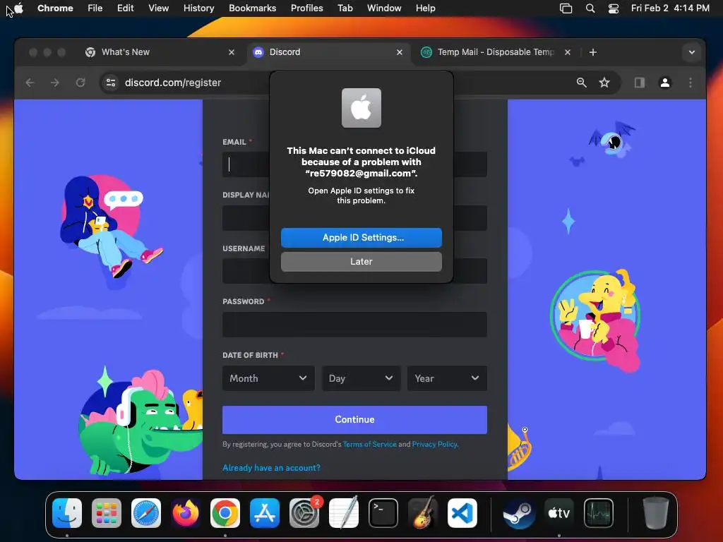
Task: Open the File menu
Action: click(x=95, y=8)
